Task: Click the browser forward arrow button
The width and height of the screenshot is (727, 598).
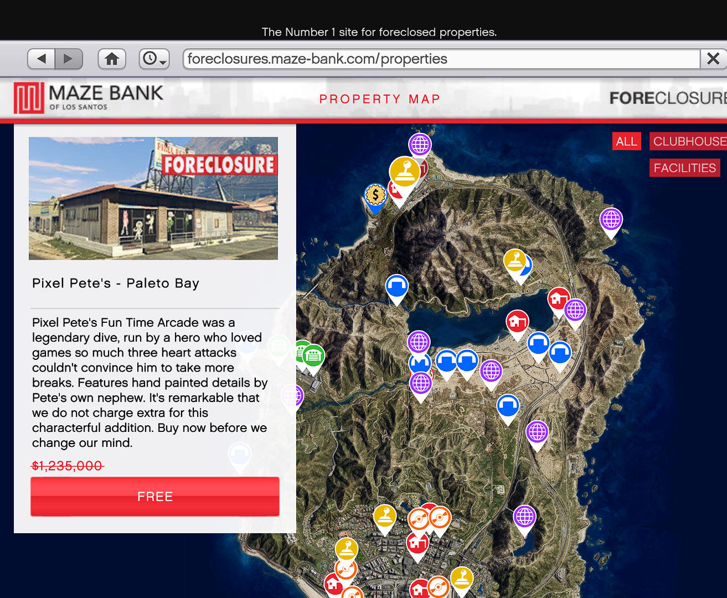Action: 69,59
